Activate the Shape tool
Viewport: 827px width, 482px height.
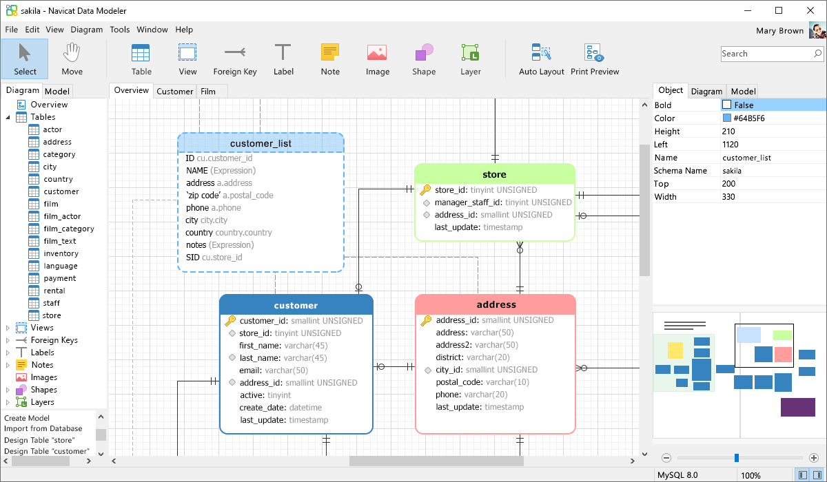[x=423, y=59]
